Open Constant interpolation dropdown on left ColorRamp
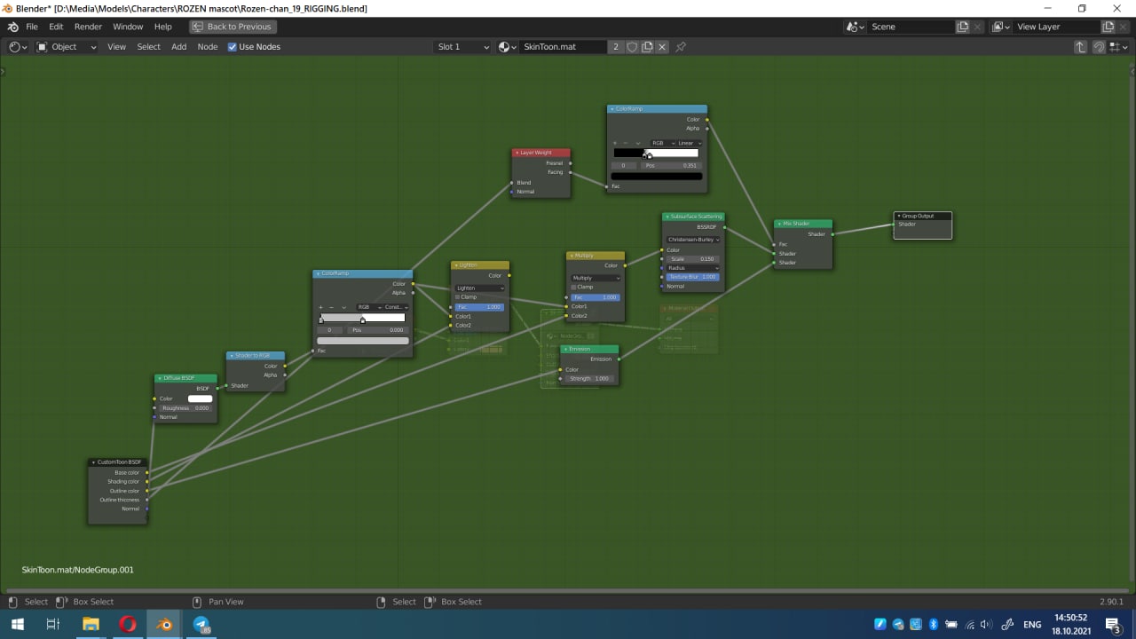This screenshot has width=1136, height=639. click(x=395, y=307)
